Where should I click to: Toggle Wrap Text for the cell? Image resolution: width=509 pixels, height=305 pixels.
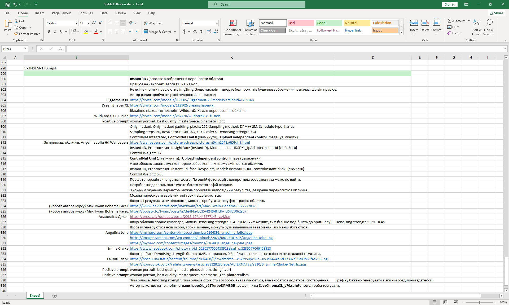(153, 23)
